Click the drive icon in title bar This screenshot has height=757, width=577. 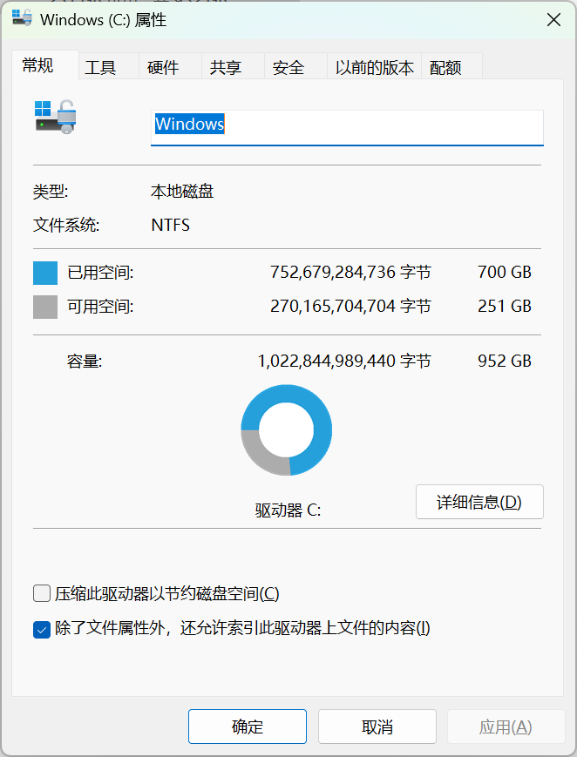22,17
